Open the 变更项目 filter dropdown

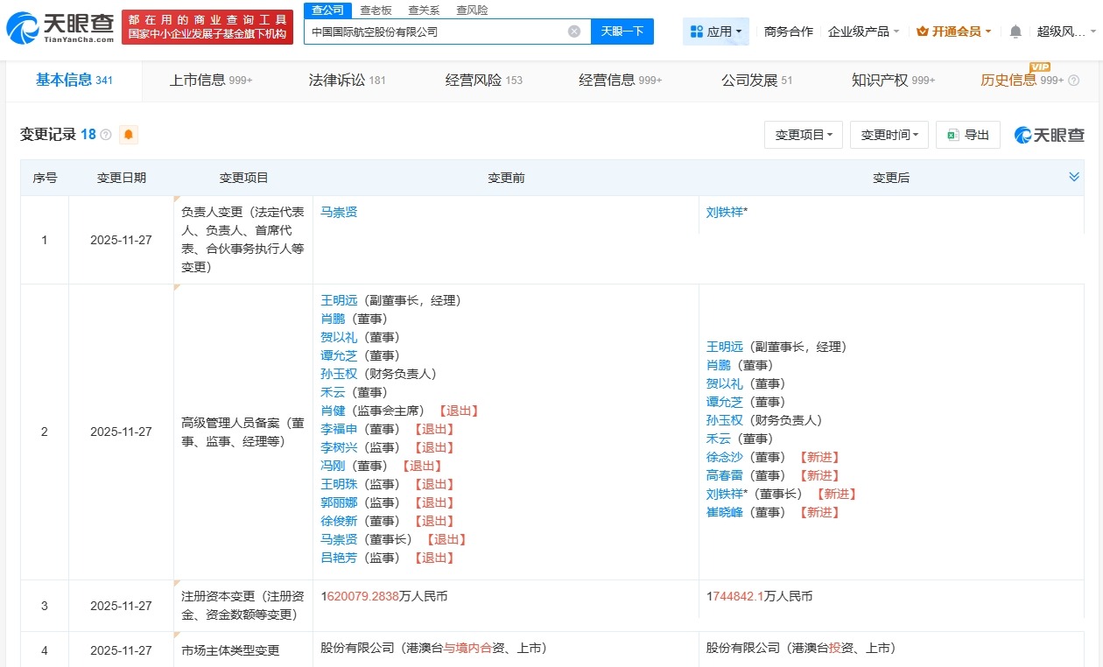pyautogui.click(x=802, y=134)
